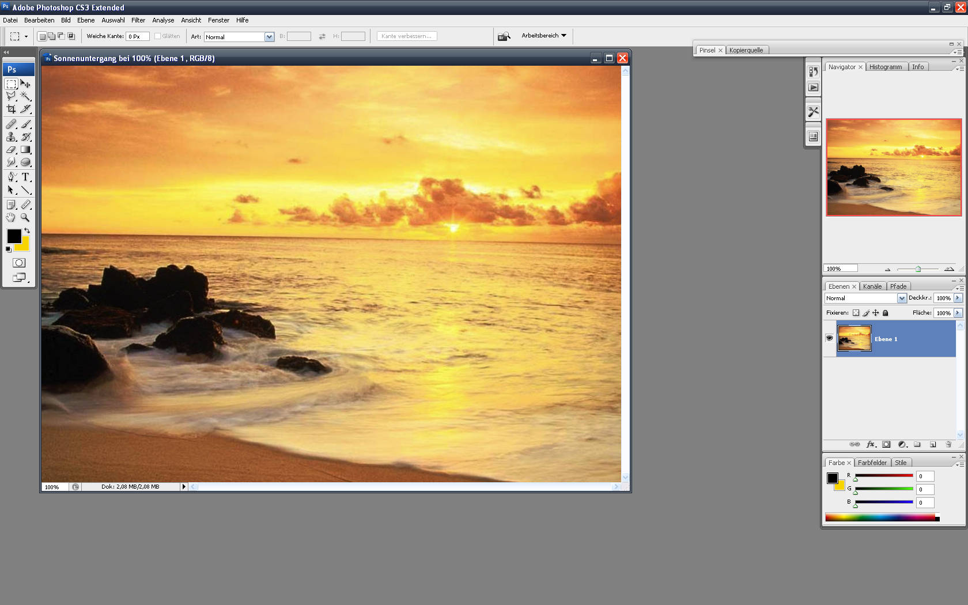
Task: Select the Gradient tool
Action: [25, 149]
